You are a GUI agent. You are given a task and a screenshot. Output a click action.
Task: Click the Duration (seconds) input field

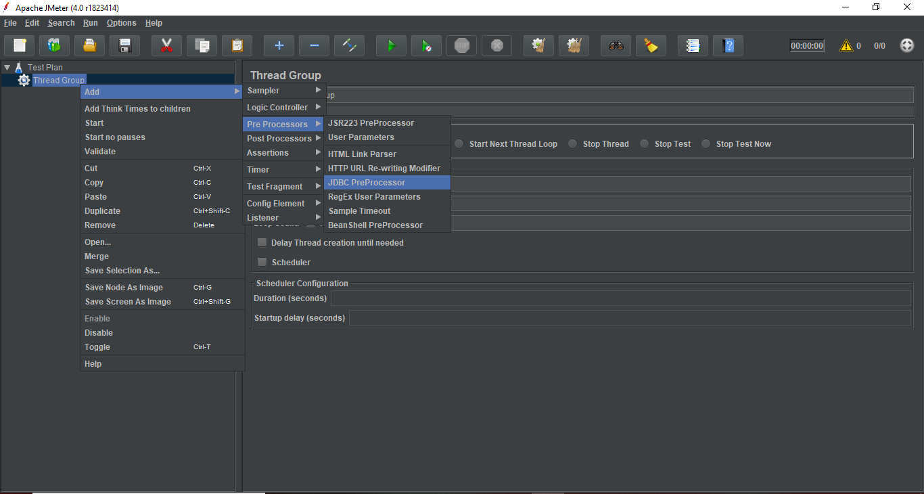620,298
